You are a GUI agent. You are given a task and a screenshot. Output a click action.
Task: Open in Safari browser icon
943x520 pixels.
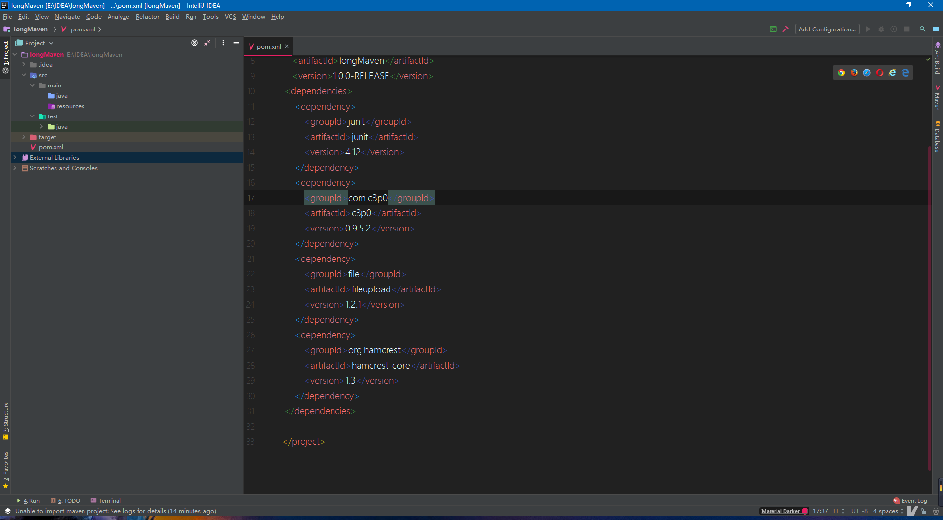point(867,73)
